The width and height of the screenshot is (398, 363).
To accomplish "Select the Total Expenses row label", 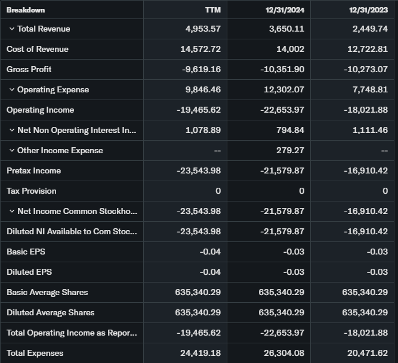I will (x=35, y=353).
